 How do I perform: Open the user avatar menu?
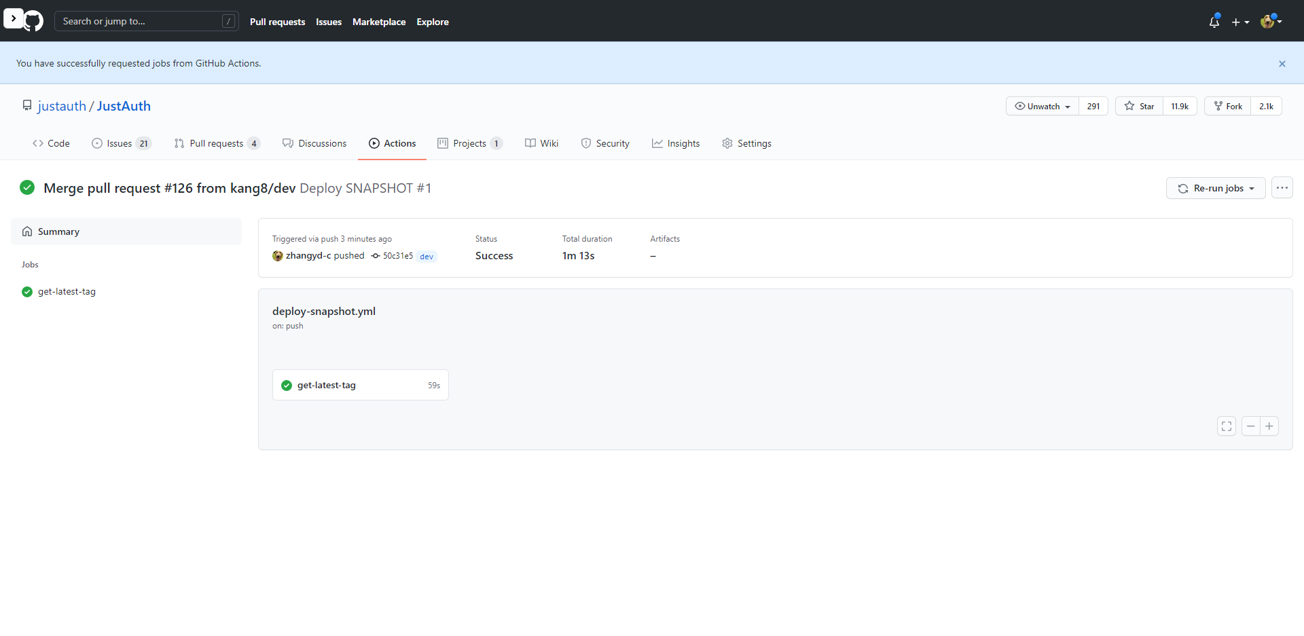click(x=1271, y=22)
